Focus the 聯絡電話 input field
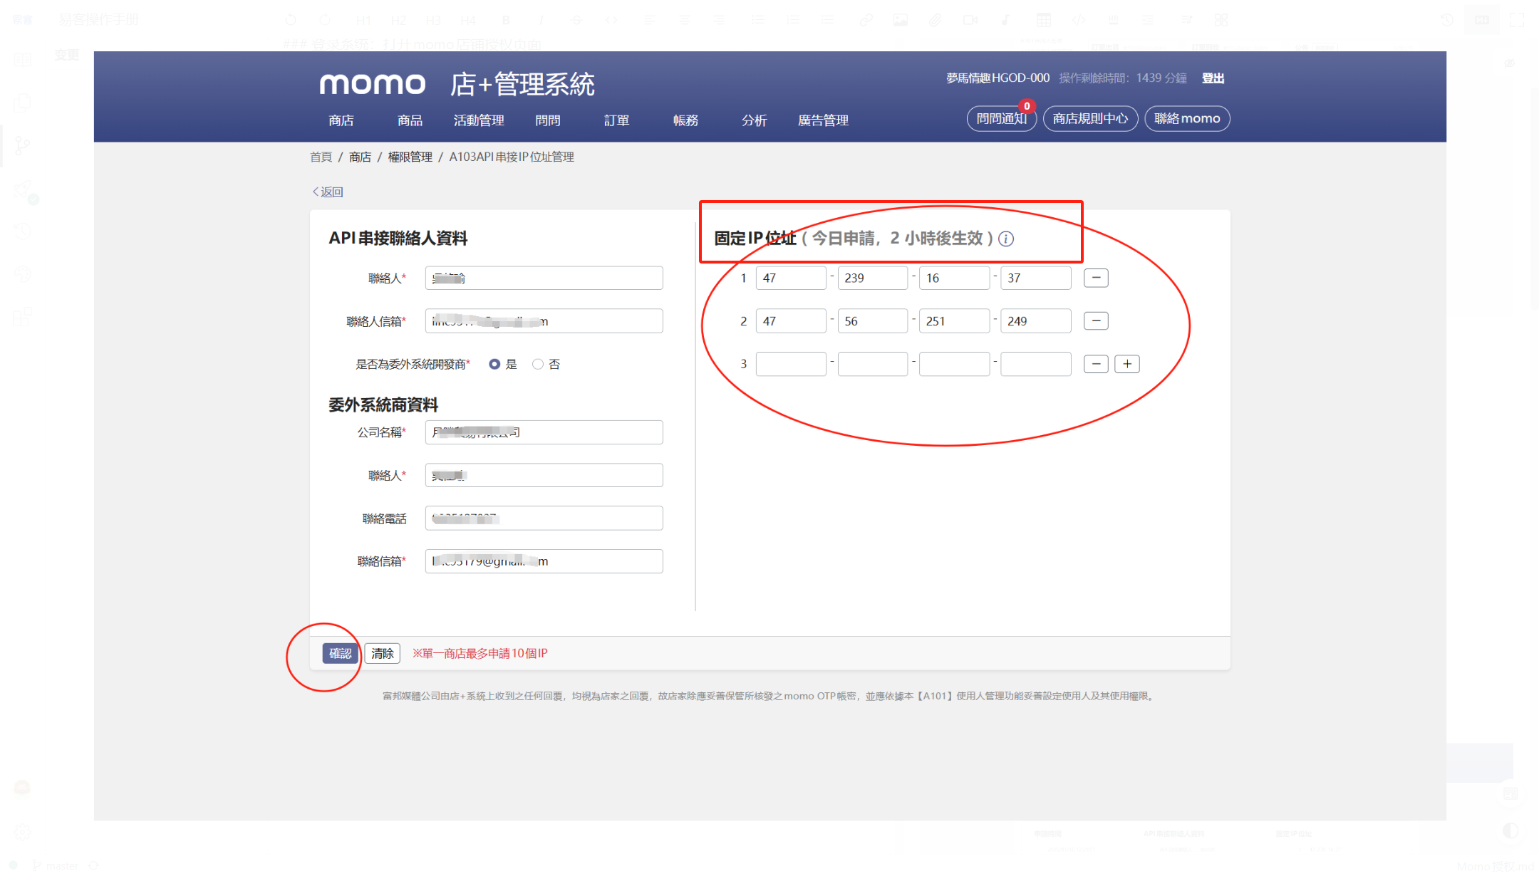 coord(544,518)
